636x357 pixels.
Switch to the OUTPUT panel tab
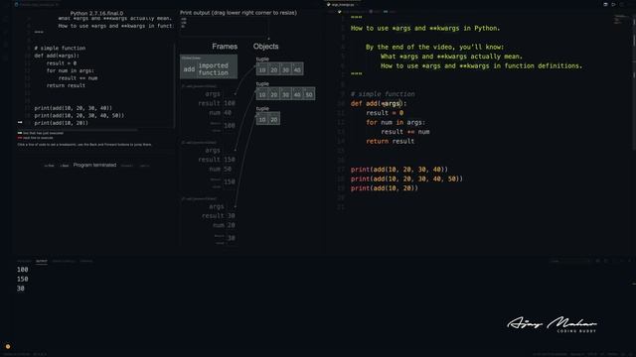42,261
